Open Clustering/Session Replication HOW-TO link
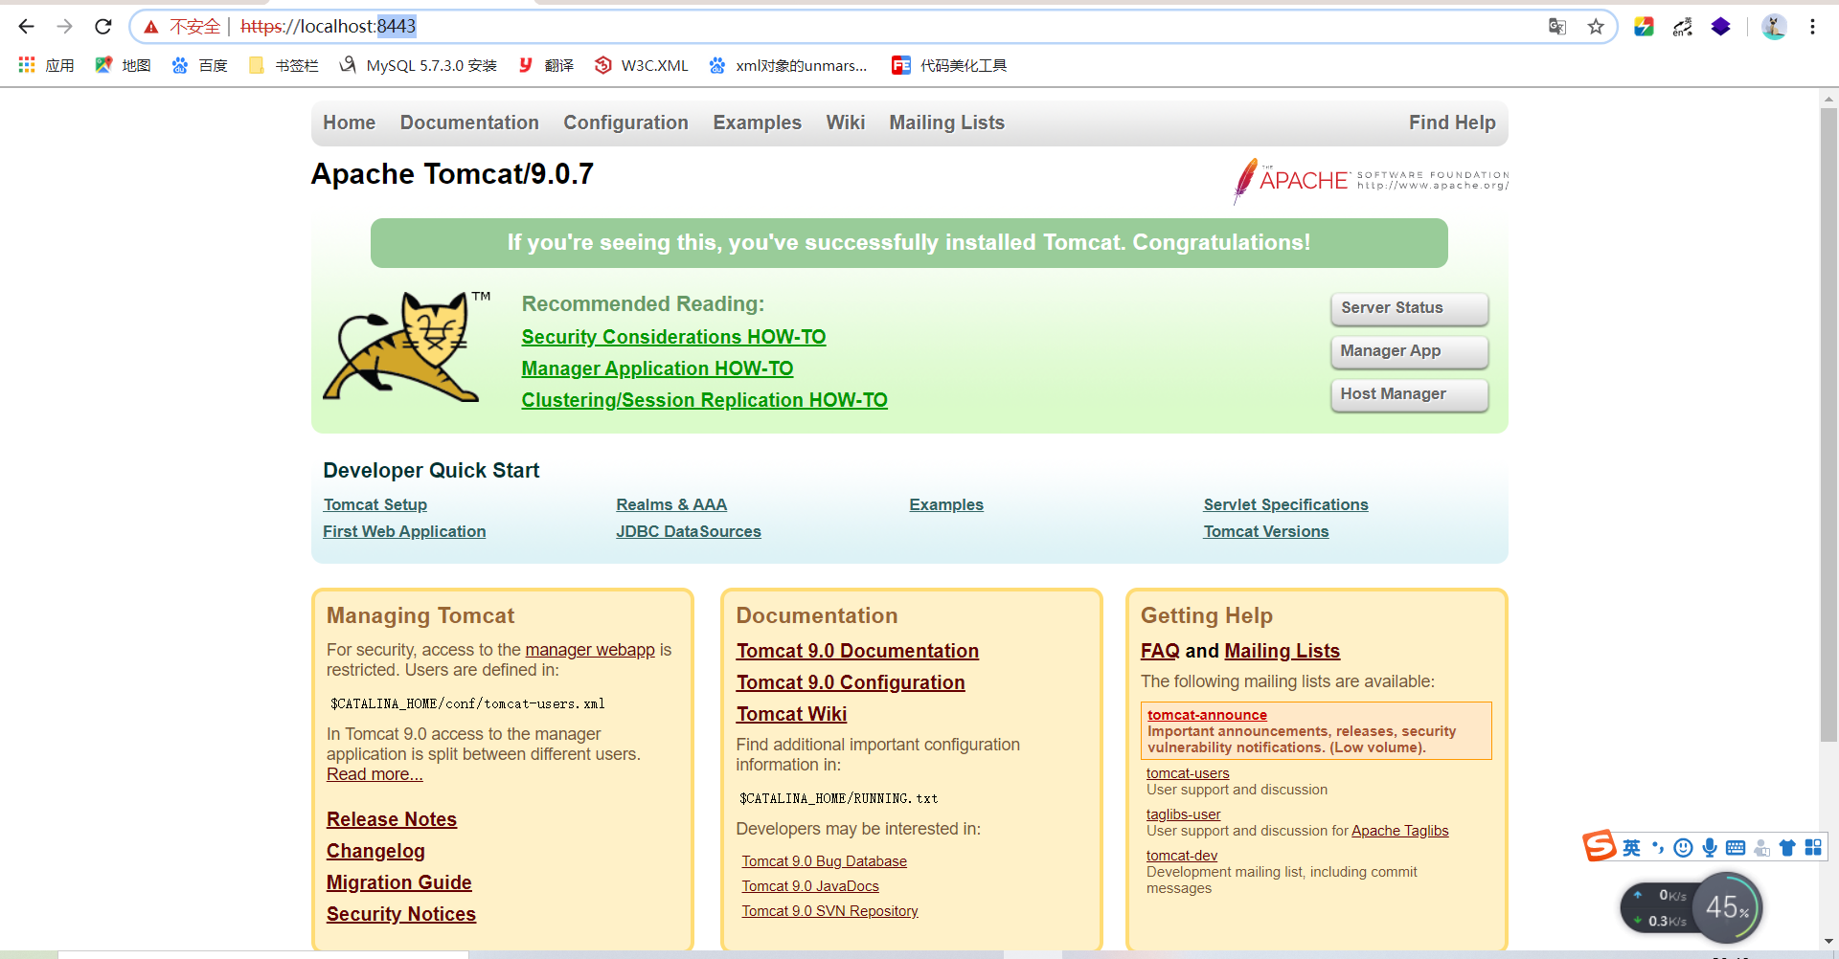The width and height of the screenshot is (1839, 959). tap(704, 400)
